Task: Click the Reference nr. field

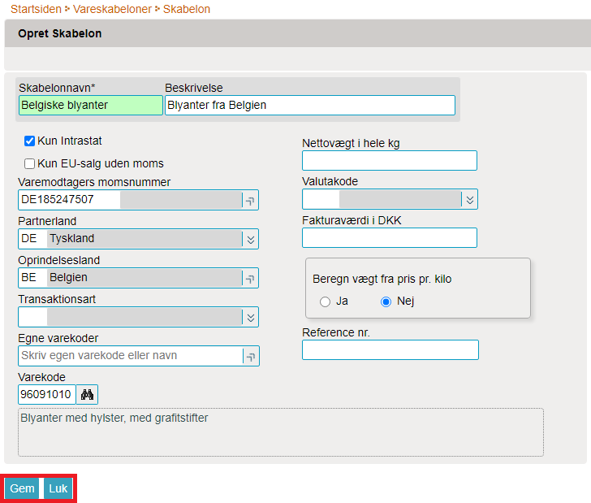Action: point(390,349)
